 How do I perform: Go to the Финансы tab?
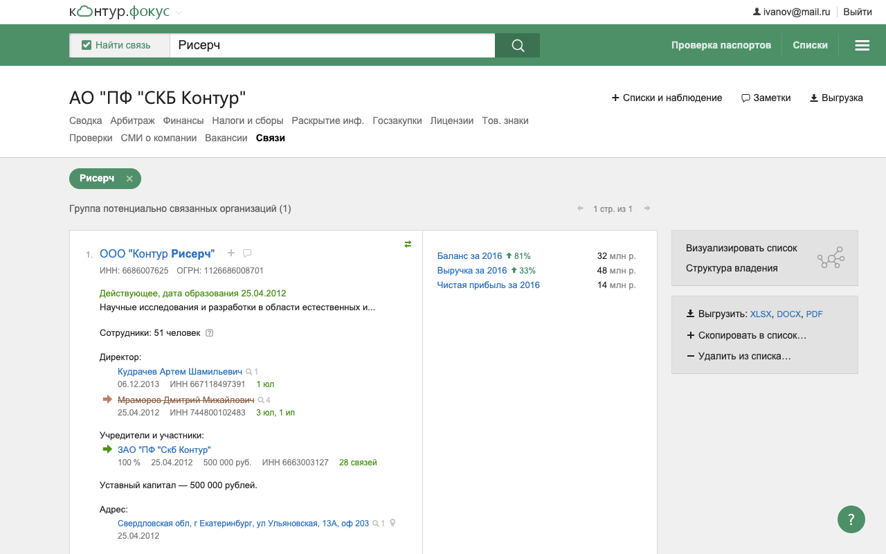183,120
